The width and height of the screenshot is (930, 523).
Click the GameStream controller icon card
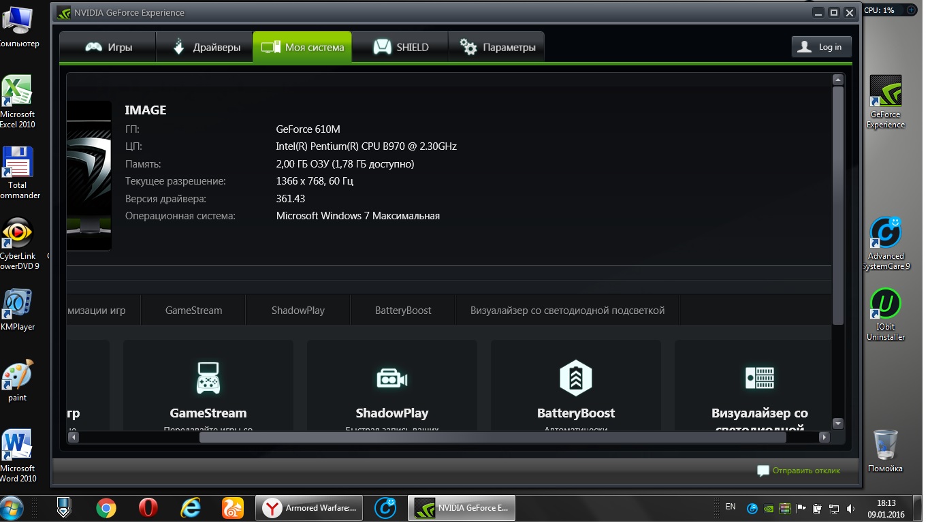tap(208, 378)
